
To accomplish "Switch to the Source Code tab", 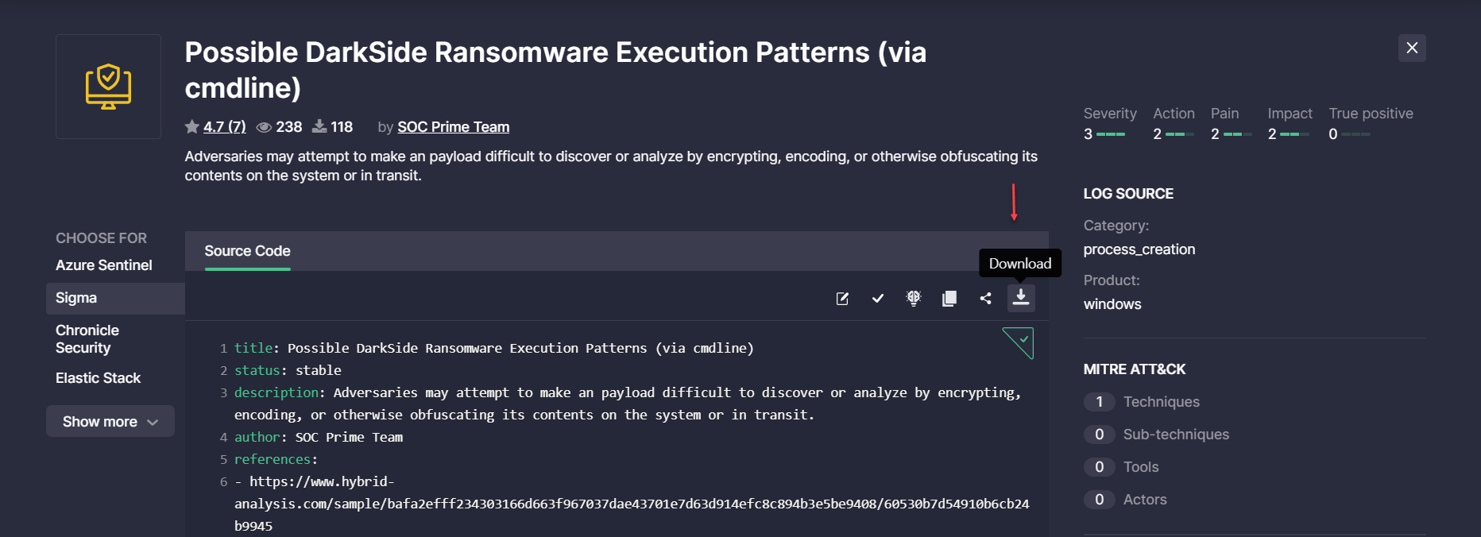I will pyautogui.click(x=247, y=251).
